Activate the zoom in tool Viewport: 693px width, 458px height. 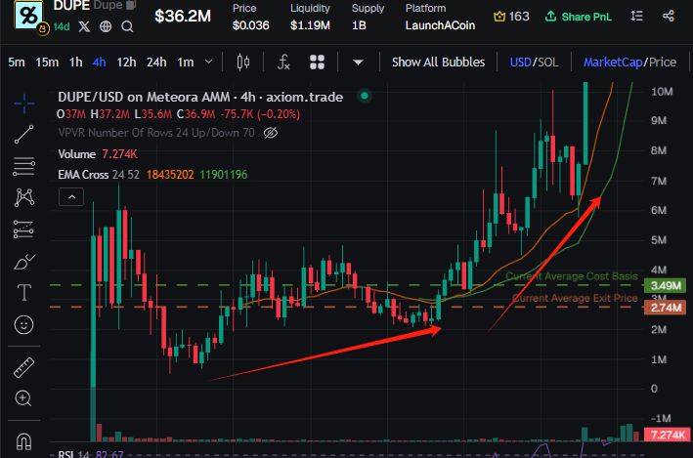[23, 398]
